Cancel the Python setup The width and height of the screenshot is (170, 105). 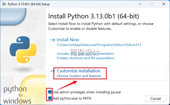(156, 99)
